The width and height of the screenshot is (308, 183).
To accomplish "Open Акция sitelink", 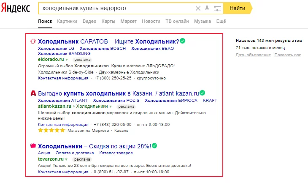I will [44, 153].
